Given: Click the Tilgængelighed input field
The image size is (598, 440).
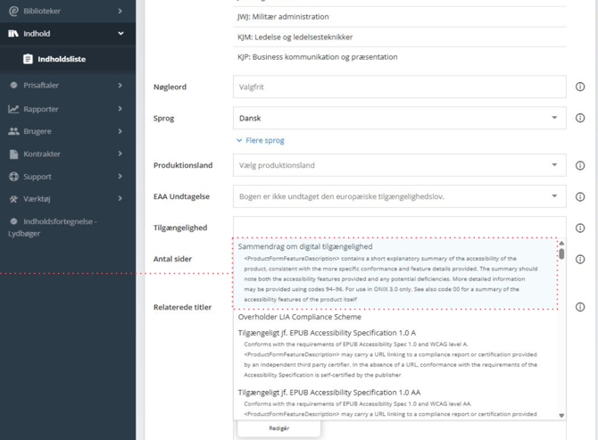Looking at the screenshot, I should click(399, 227).
